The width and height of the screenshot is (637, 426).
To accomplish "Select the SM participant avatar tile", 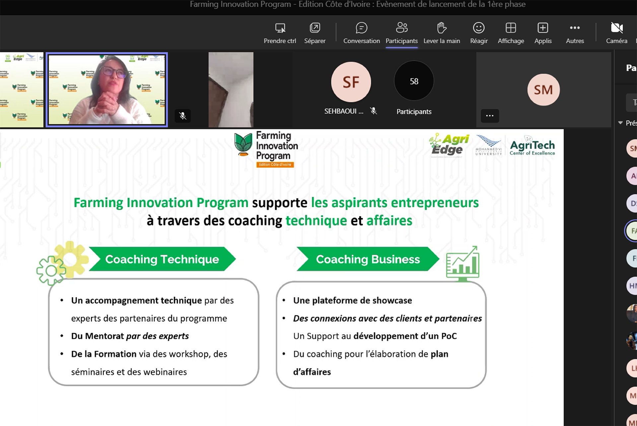I will (543, 90).
